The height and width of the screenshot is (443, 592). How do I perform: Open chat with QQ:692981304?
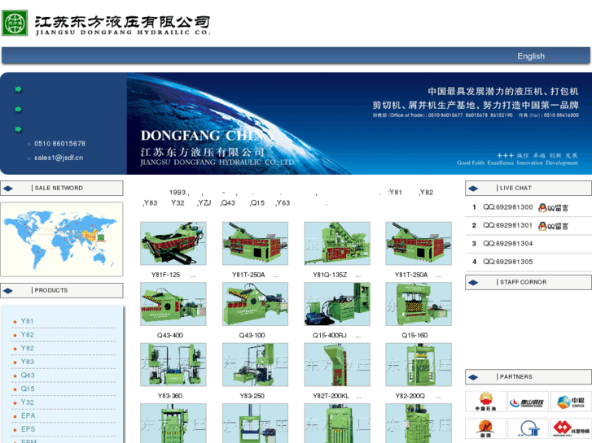pos(507,244)
